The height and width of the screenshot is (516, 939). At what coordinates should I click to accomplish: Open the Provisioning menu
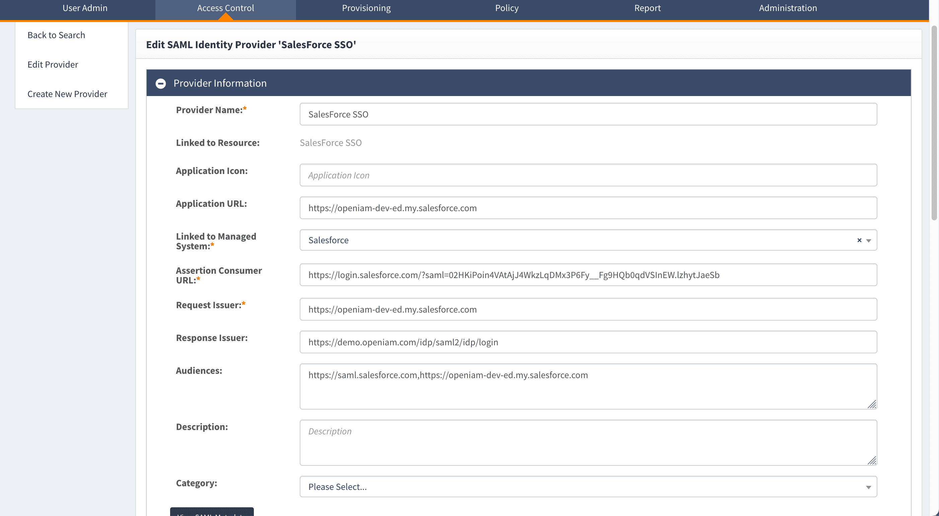click(366, 8)
